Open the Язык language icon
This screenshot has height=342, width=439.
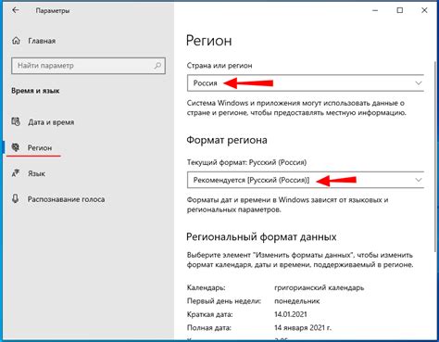coord(16,173)
